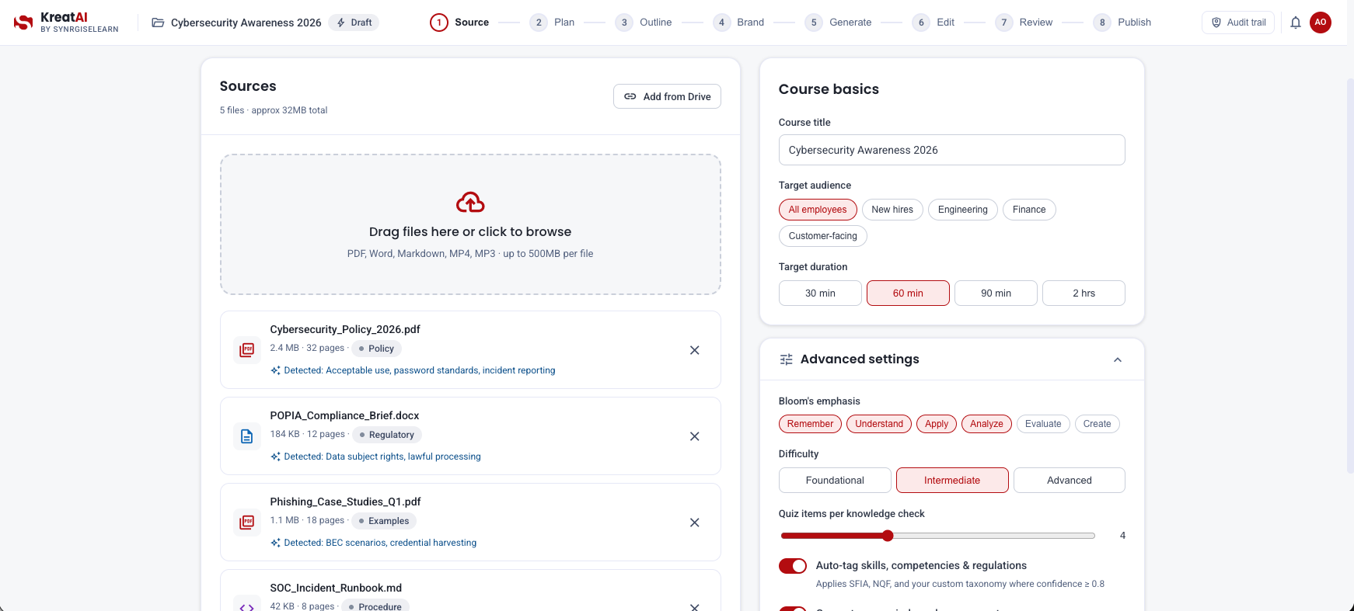Choose 60 min target duration
Viewport: 1354px width, 611px height.
pos(908,293)
